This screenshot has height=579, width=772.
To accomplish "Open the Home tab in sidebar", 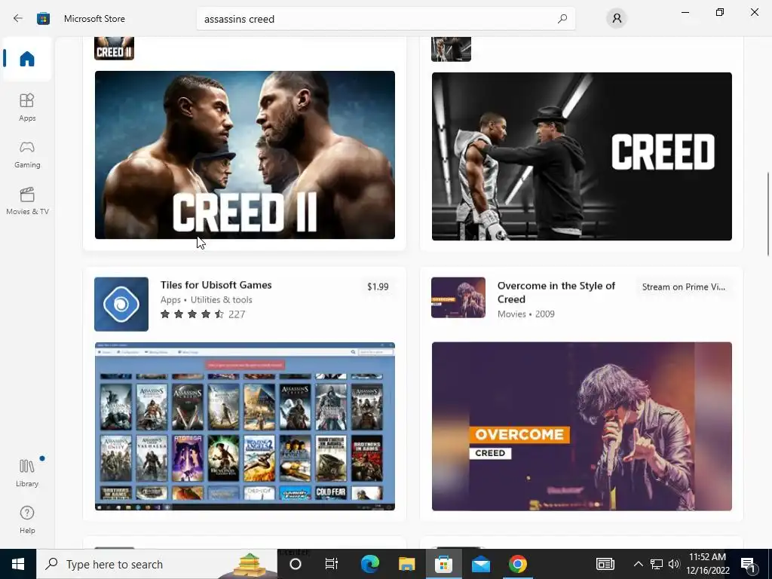I will click(27, 59).
